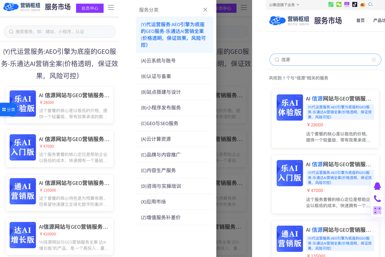Select the (C)品牌与内容推广 category
The image size is (385, 257).
click(175, 155)
